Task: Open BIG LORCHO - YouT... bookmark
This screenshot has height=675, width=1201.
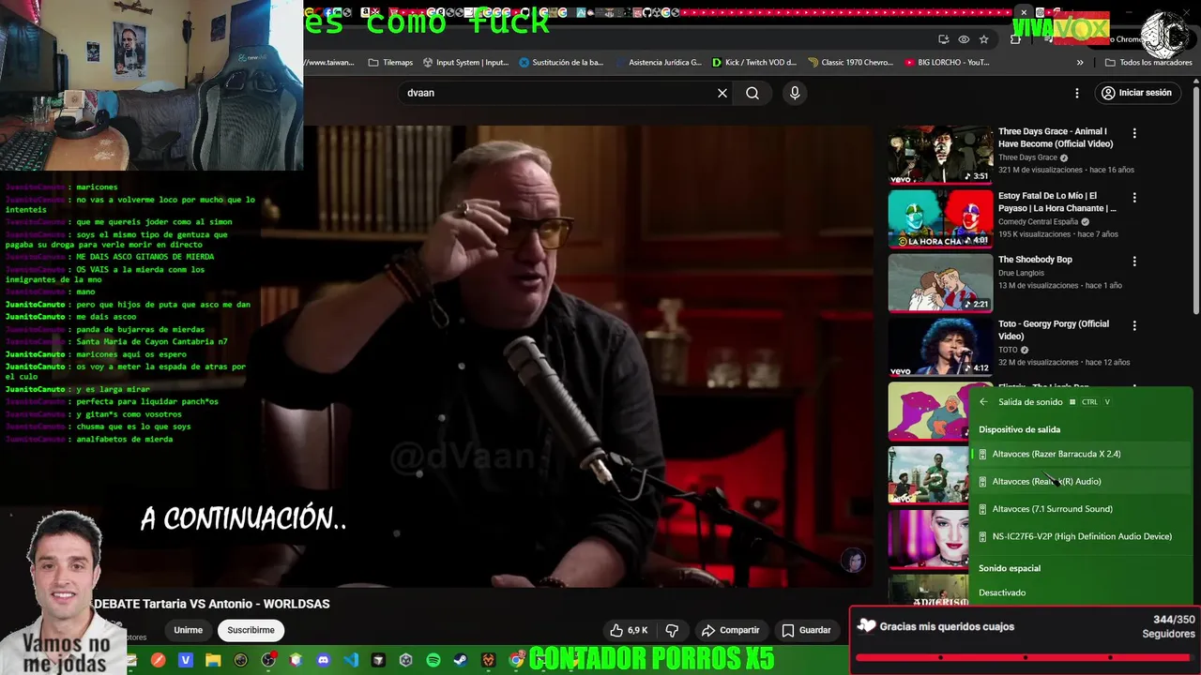Action: (x=947, y=63)
